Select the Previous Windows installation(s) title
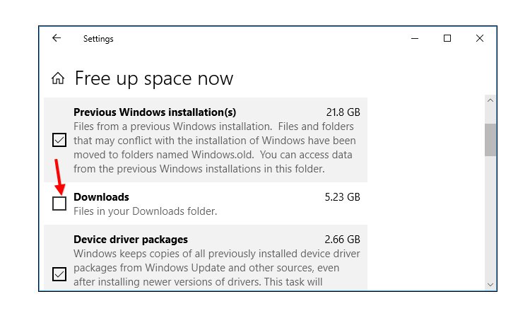Image resolution: width=530 pixels, height=318 pixels. (x=155, y=112)
